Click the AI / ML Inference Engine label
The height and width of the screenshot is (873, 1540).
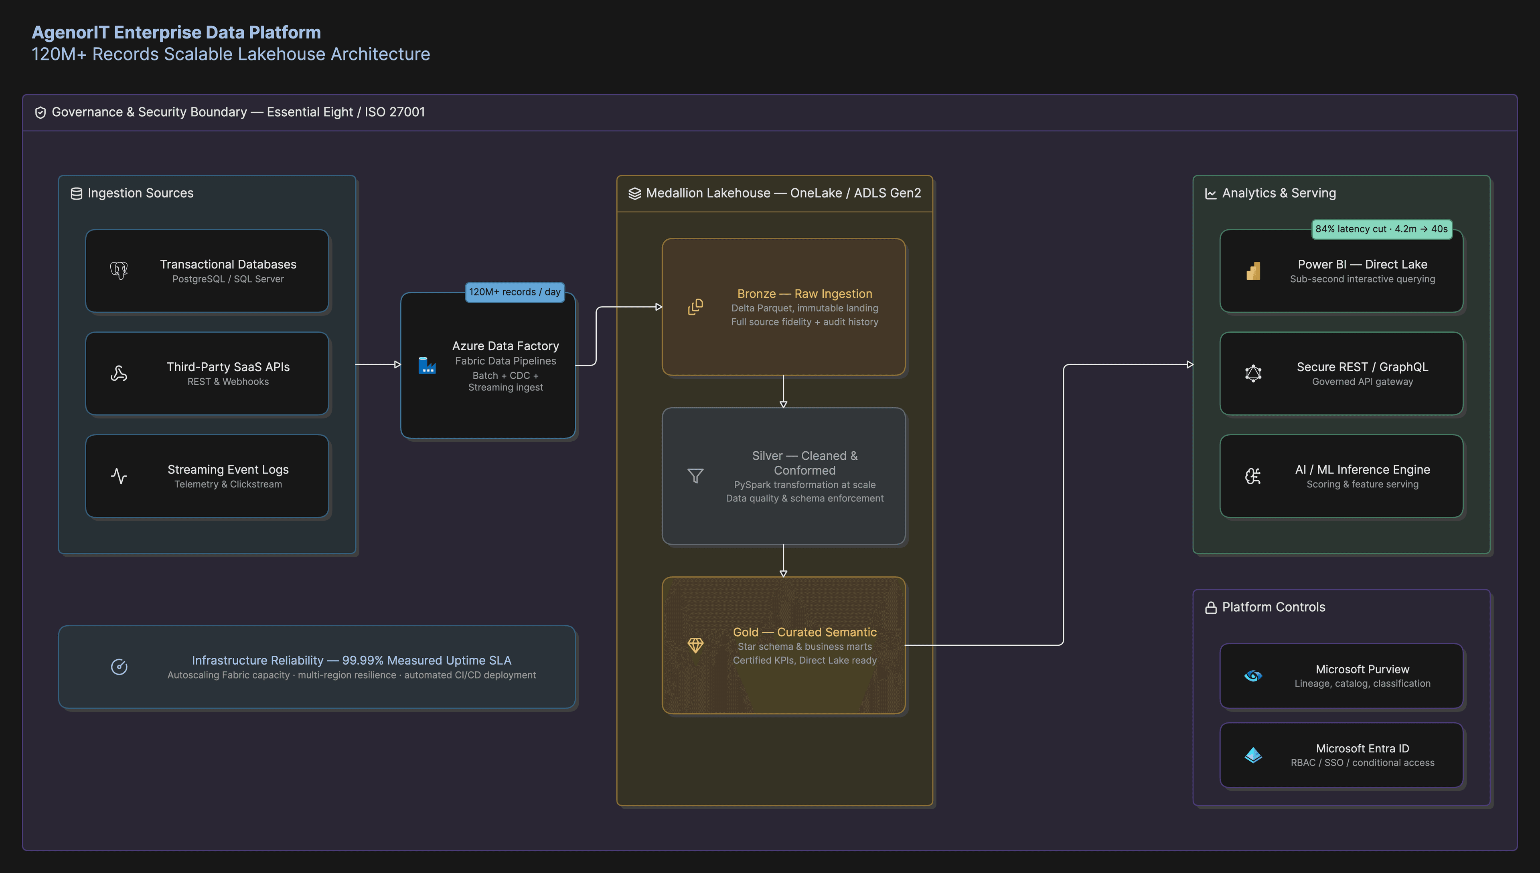point(1362,469)
